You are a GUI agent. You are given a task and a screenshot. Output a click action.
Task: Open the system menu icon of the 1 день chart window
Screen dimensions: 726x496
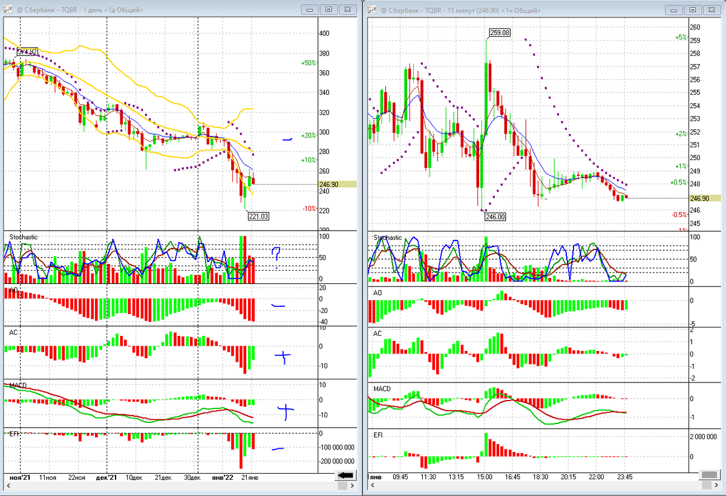[x=7, y=9]
